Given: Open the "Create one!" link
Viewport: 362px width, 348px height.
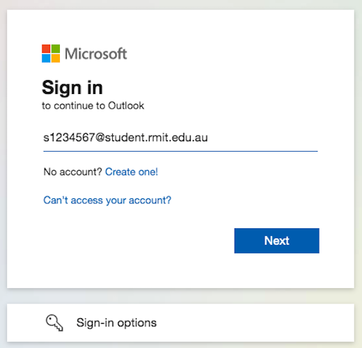Looking at the screenshot, I should tap(132, 172).
